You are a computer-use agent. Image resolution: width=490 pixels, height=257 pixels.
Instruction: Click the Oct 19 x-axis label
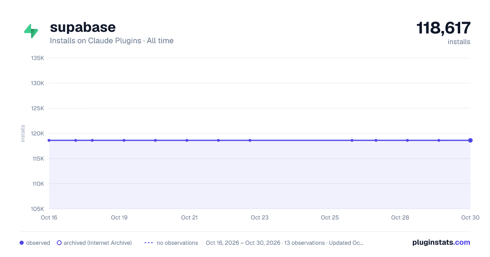[119, 217]
